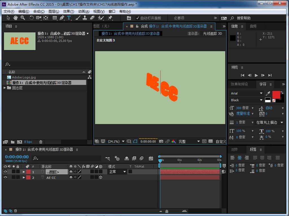289x216 pixels.
Task: Enable the motion blur icon in timeline
Action: pyautogui.click(x=142, y=158)
